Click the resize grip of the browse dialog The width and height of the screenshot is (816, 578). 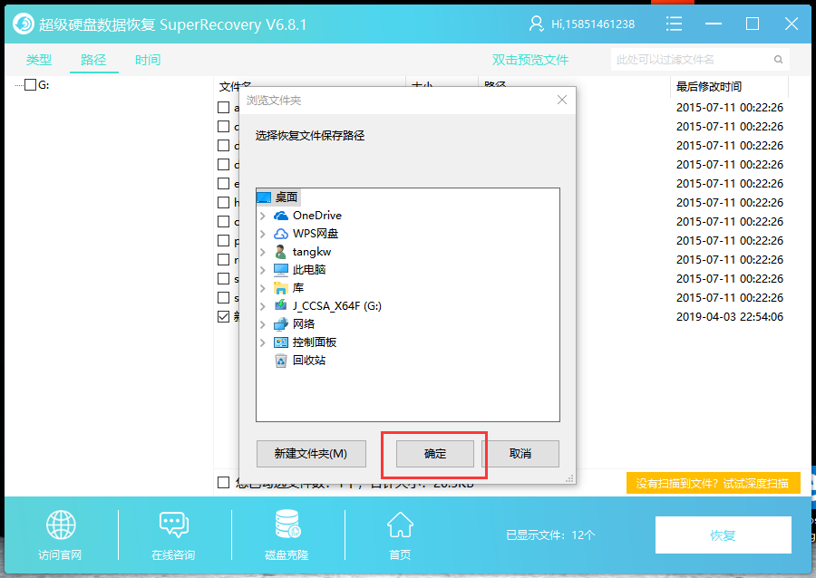[x=570, y=478]
